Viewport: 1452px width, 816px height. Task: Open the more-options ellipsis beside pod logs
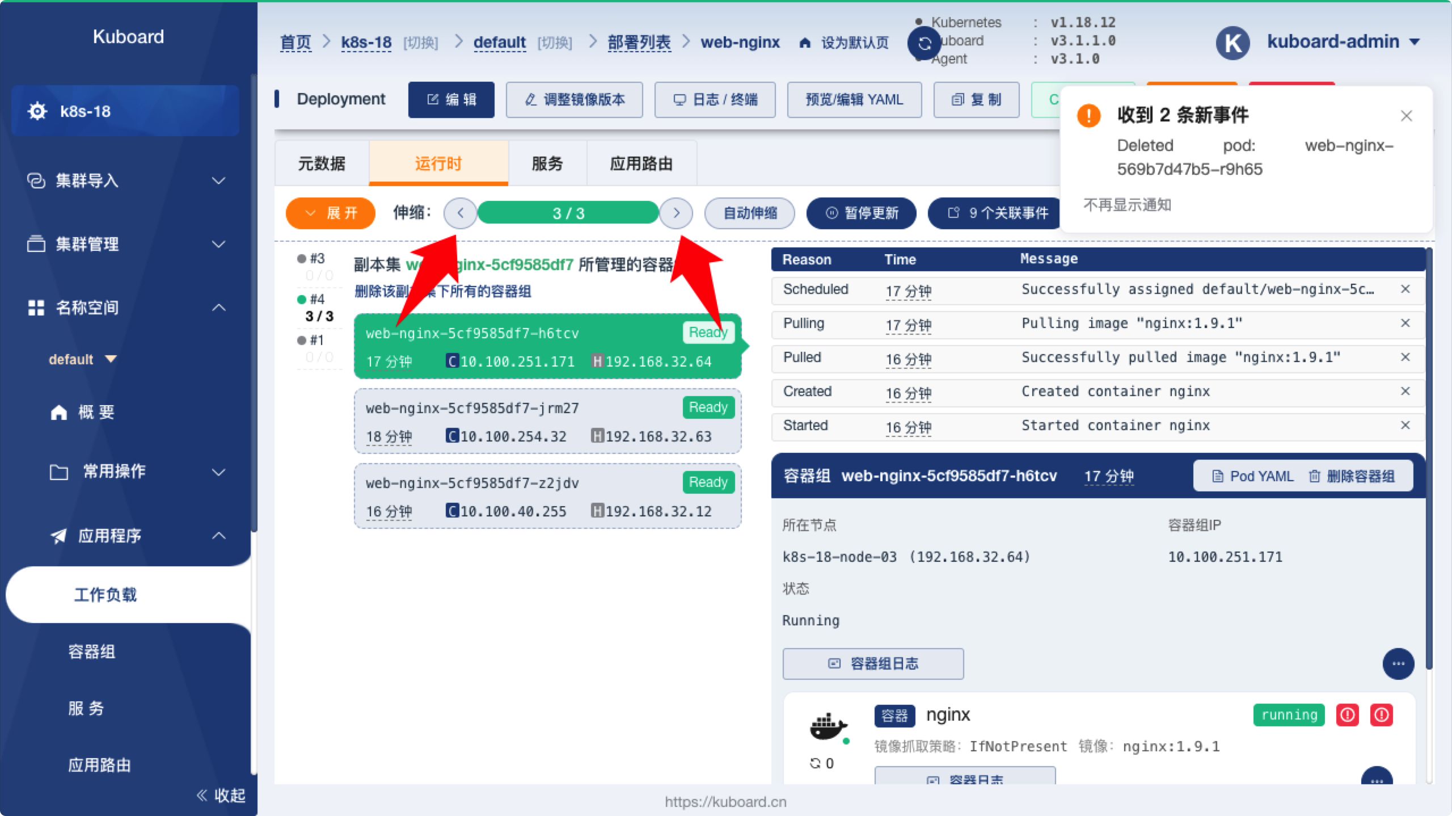click(x=1398, y=663)
